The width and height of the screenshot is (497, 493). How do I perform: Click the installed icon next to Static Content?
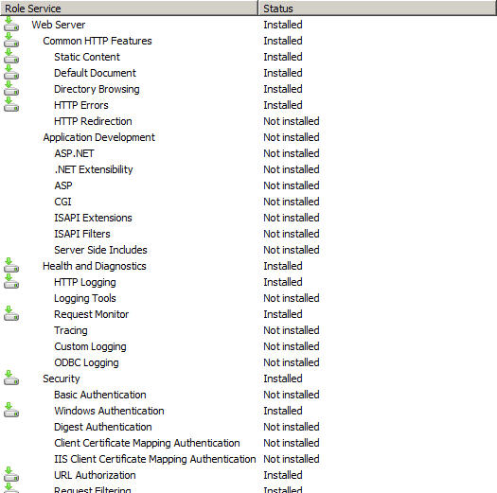tap(11, 57)
